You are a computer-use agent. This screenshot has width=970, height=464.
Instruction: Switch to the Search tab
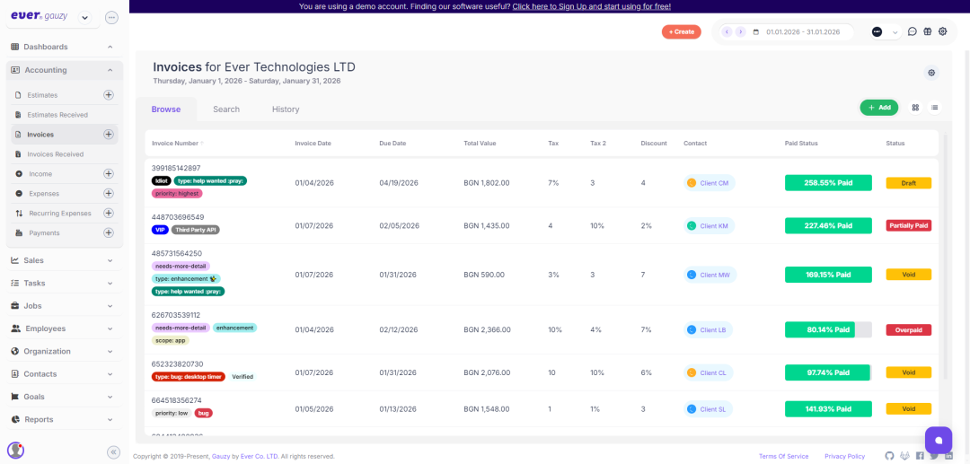click(x=226, y=109)
